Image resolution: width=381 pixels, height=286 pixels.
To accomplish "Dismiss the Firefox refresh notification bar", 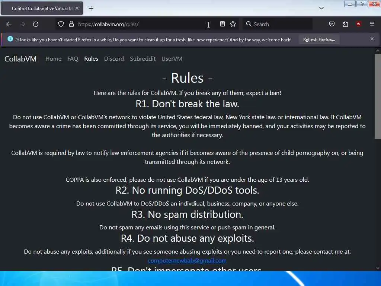I will pyautogui.click(x=372, y=39).
